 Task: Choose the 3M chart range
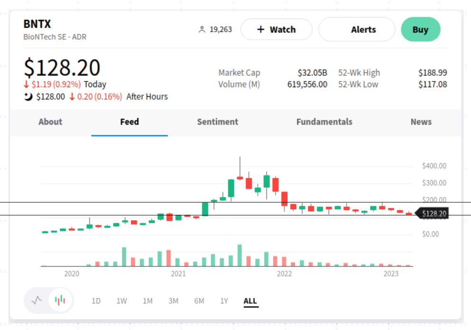(x=173, y=301)
